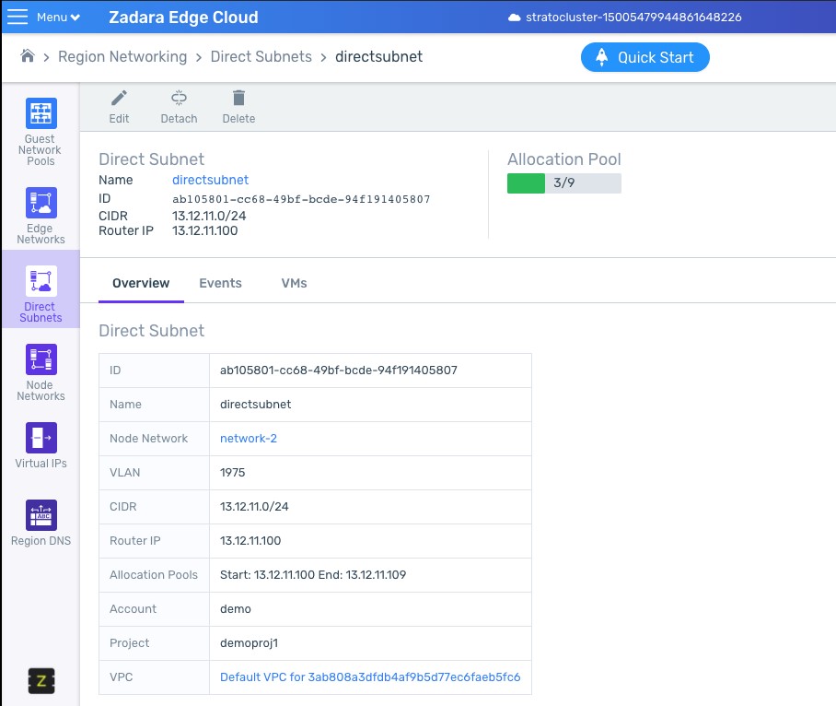Open the network-2 node network link
Screen dimensions: 836x706
(x=249, y=439)
